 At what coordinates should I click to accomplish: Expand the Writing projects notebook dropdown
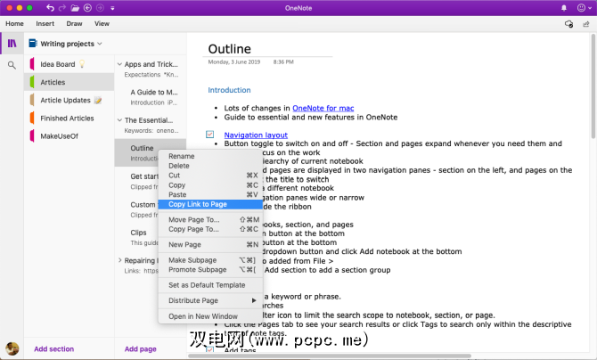[100, 43]
